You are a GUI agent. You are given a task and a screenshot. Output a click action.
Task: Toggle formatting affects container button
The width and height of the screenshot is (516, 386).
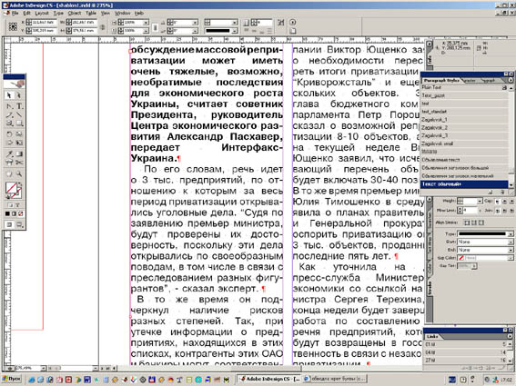pos(10,205)
